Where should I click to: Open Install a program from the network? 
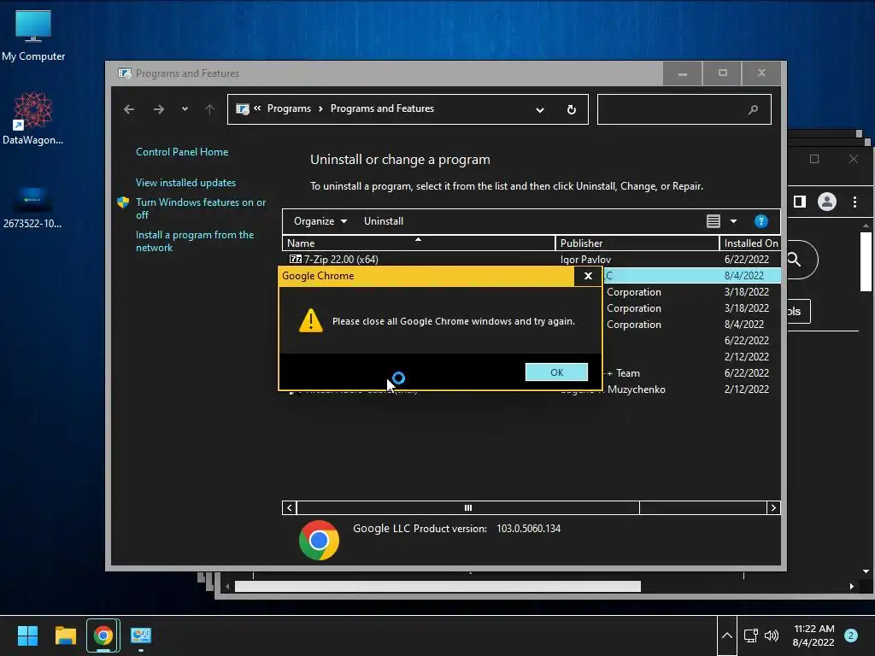pos(195,241)
